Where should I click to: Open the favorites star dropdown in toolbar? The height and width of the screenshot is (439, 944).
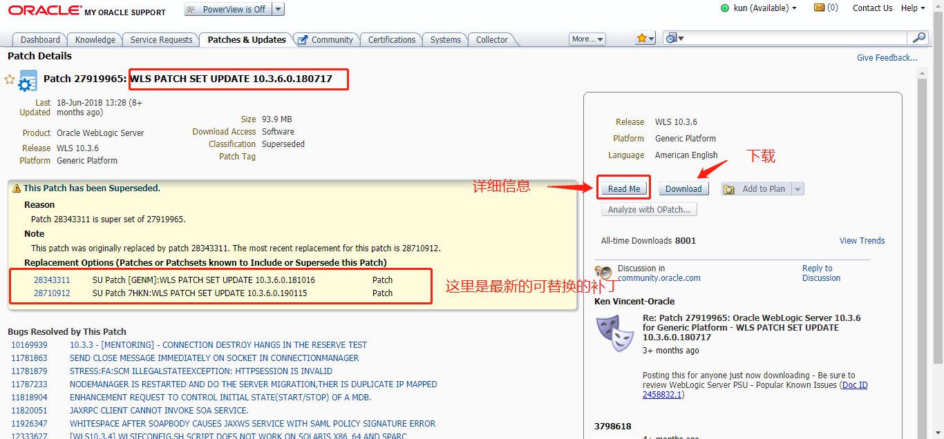pos(645,39)
